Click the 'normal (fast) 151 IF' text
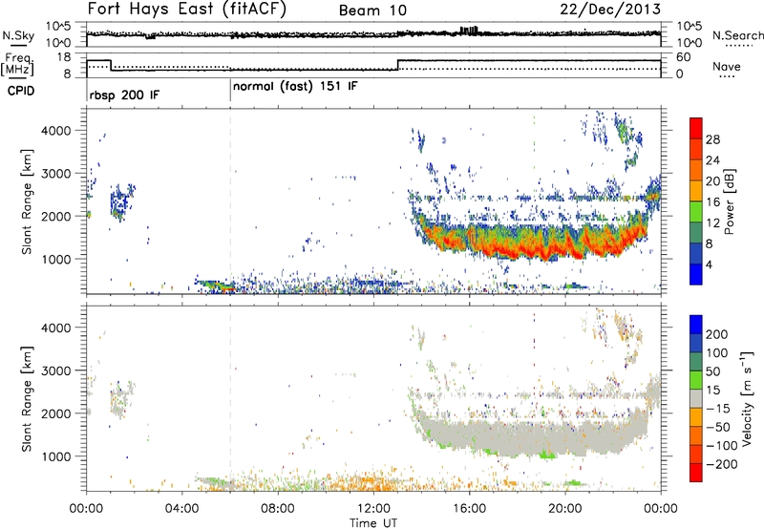 [295, 87]
